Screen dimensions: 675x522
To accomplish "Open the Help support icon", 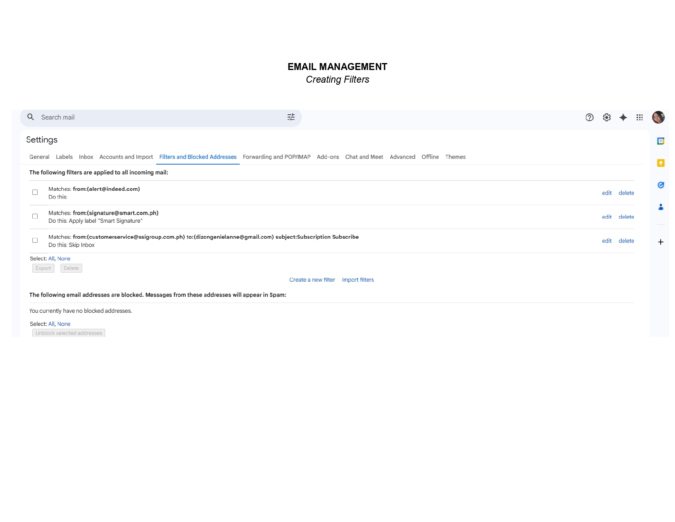I will [589, 118].
